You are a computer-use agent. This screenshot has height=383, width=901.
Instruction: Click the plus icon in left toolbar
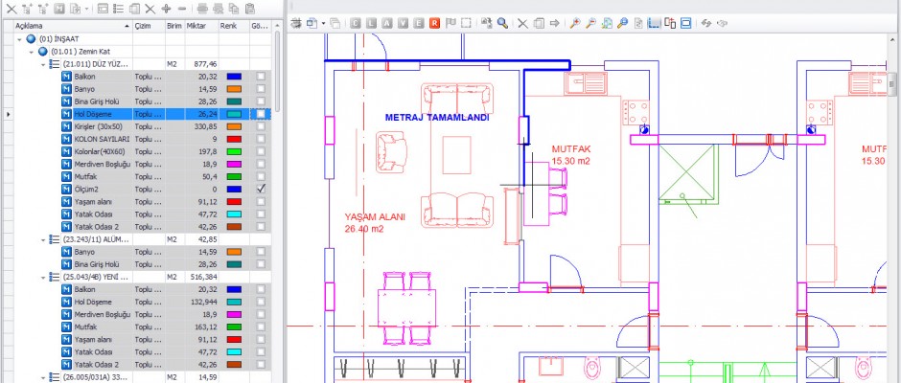tap(166, 8)
